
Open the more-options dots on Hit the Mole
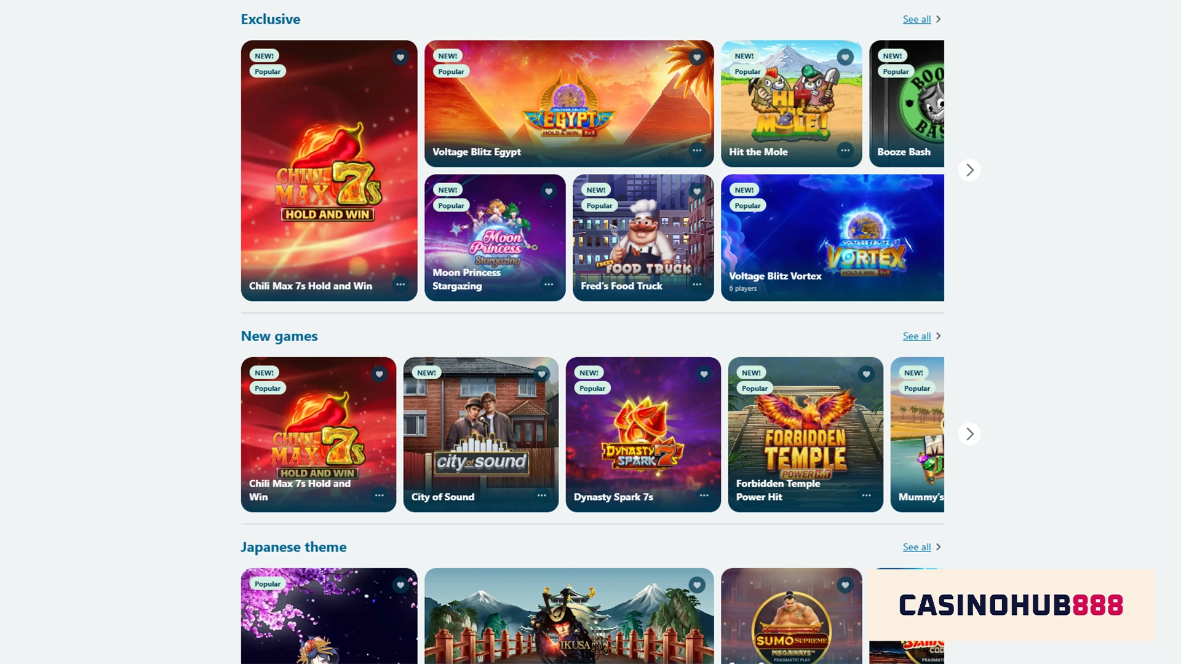(x=845, y=151)
